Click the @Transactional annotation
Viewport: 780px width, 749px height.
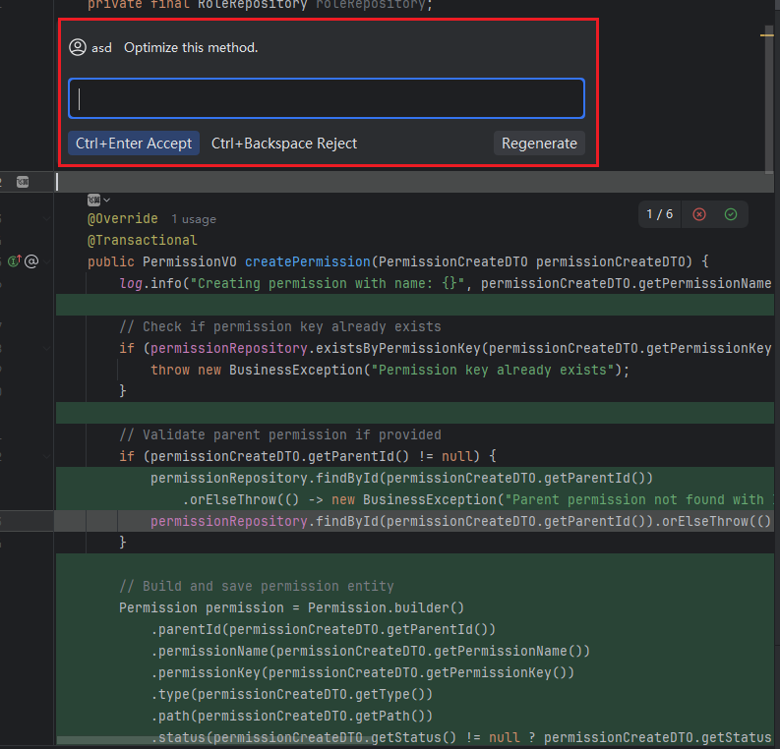[x=142, y=240]
